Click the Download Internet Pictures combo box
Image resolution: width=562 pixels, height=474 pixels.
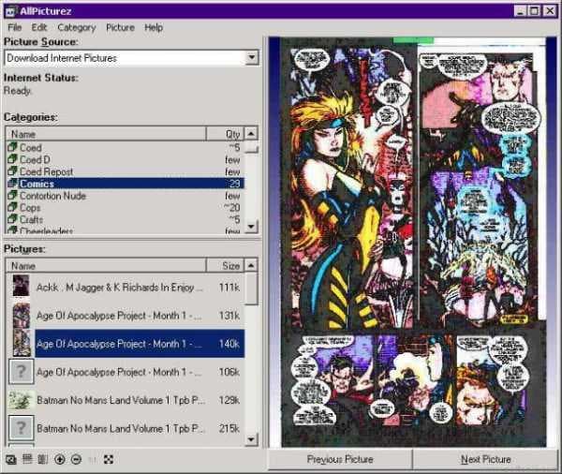(x=131, y=58)
